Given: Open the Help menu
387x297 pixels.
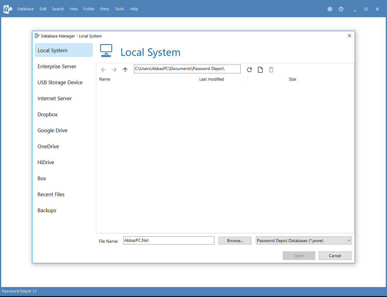Looking at the screenshot, I should (x=134, y=9).
